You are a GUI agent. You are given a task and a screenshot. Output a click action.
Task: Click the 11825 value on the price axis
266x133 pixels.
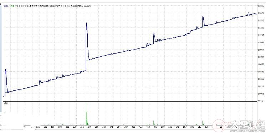(x=261, y=6)
